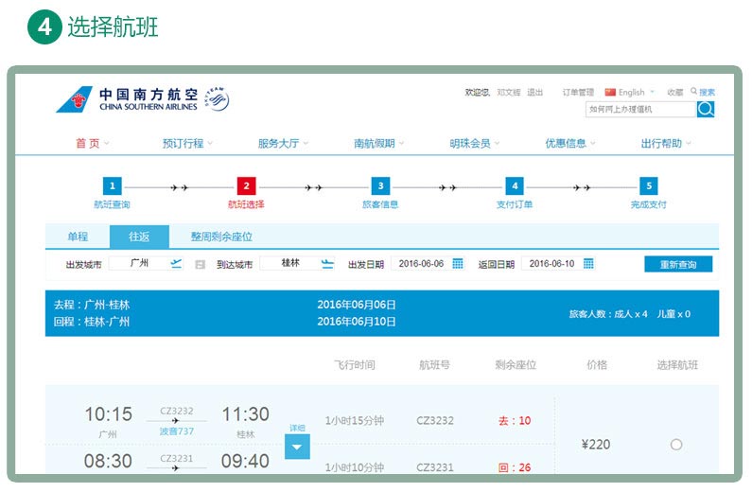The width and height of the screenshot is (752, 492).
Task: Switch to the 单程 one-way tab
Action: tap(78, 237)
